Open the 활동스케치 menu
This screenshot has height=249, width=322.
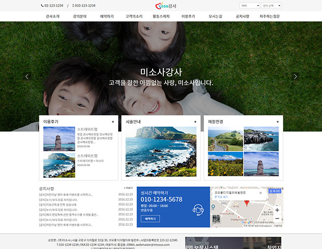coord(161,16)
